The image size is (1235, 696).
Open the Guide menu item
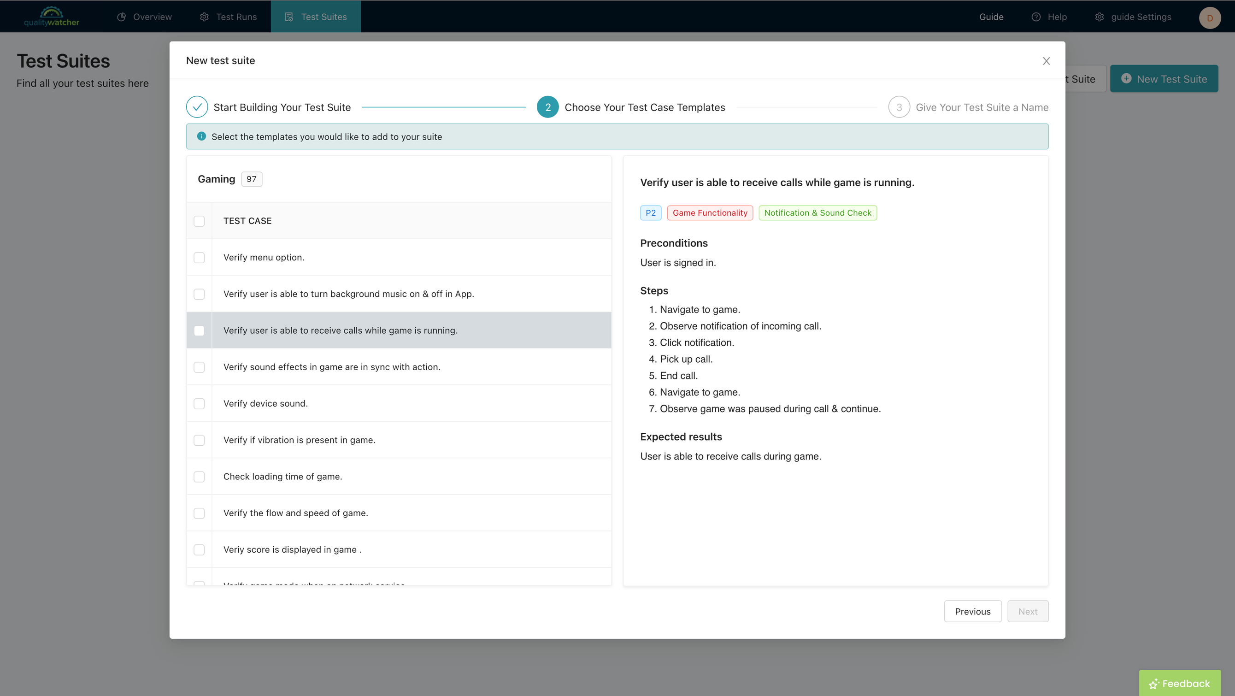click(991, 17)
